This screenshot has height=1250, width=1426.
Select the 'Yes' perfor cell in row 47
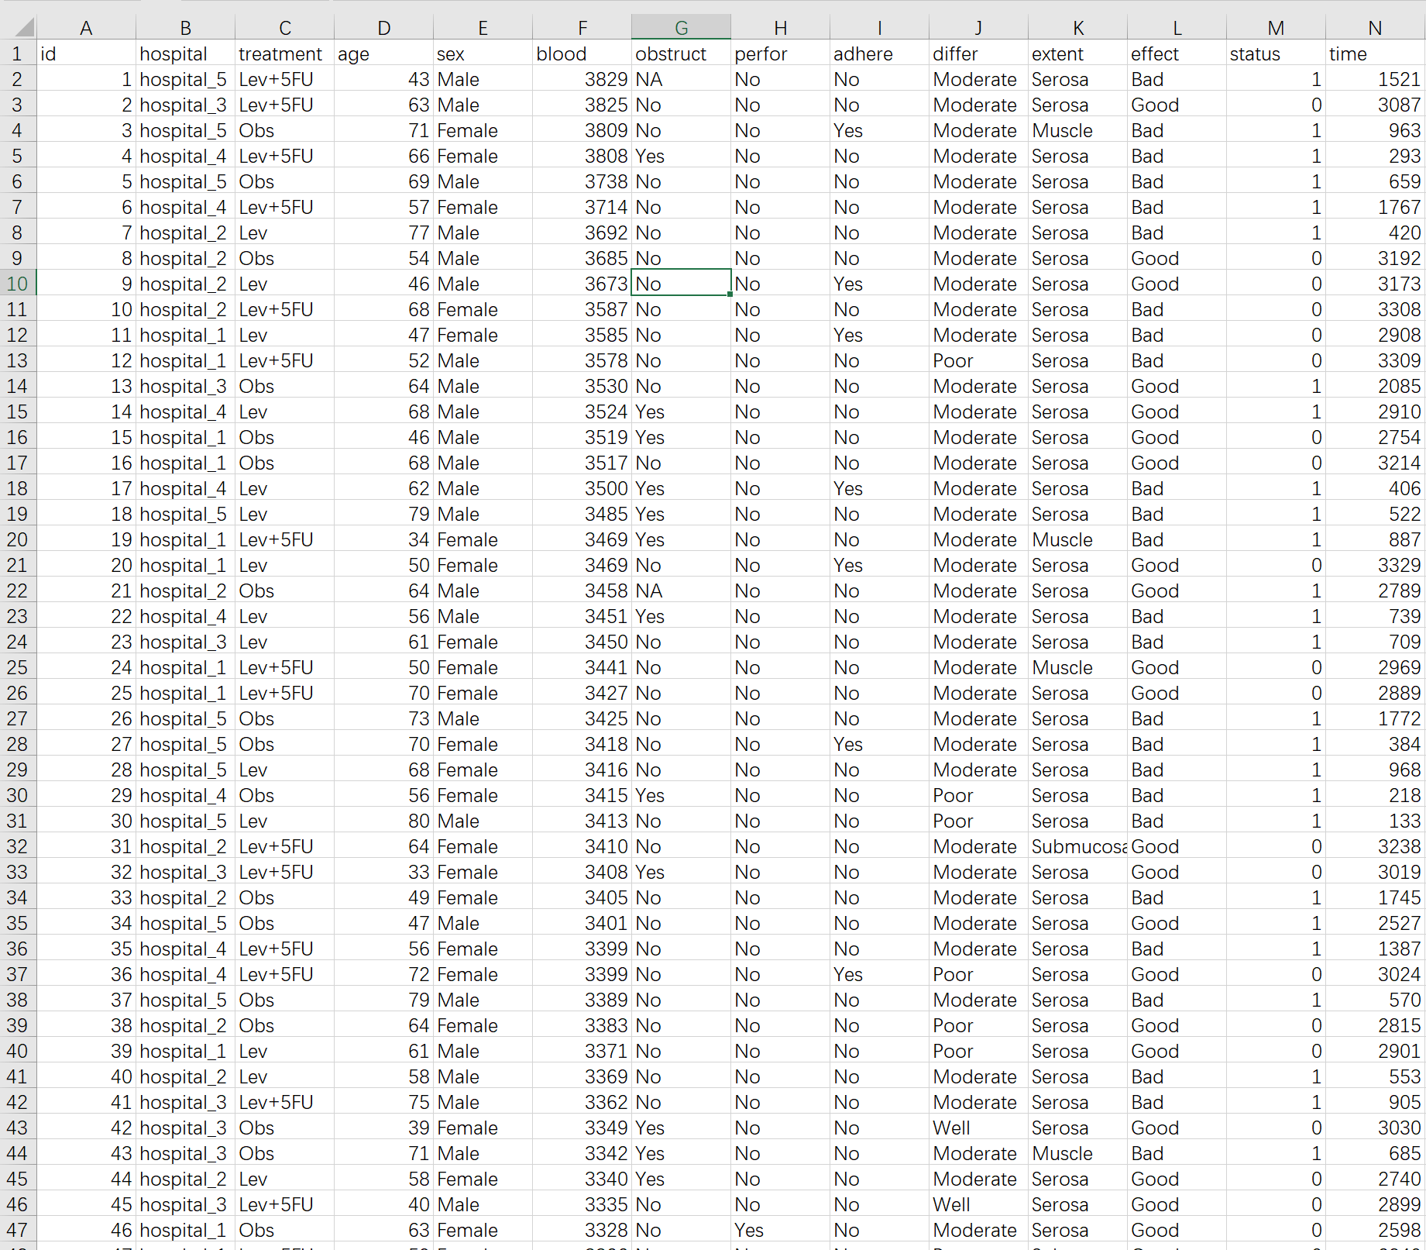pos(780,1230)
